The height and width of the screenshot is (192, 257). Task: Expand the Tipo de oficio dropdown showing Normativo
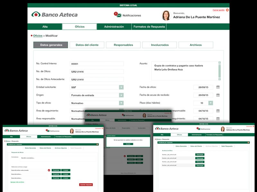click(x=121, y=103)
